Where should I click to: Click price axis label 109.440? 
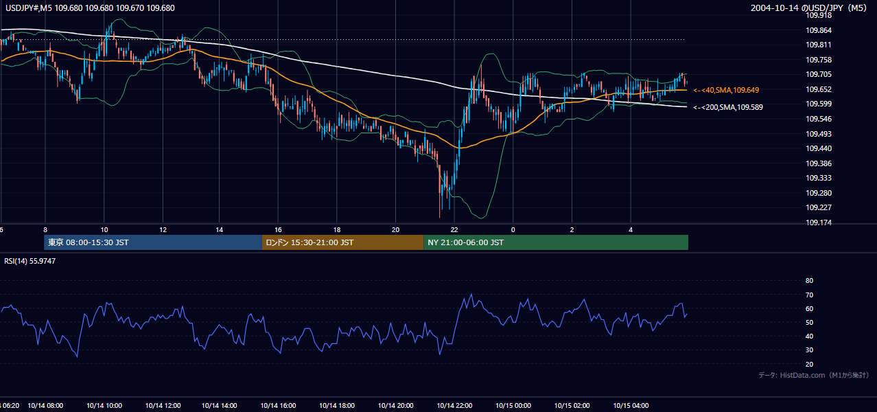point(819,148)
